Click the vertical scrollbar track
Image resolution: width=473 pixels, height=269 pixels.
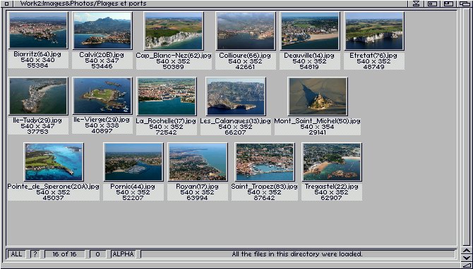(467, 127)
